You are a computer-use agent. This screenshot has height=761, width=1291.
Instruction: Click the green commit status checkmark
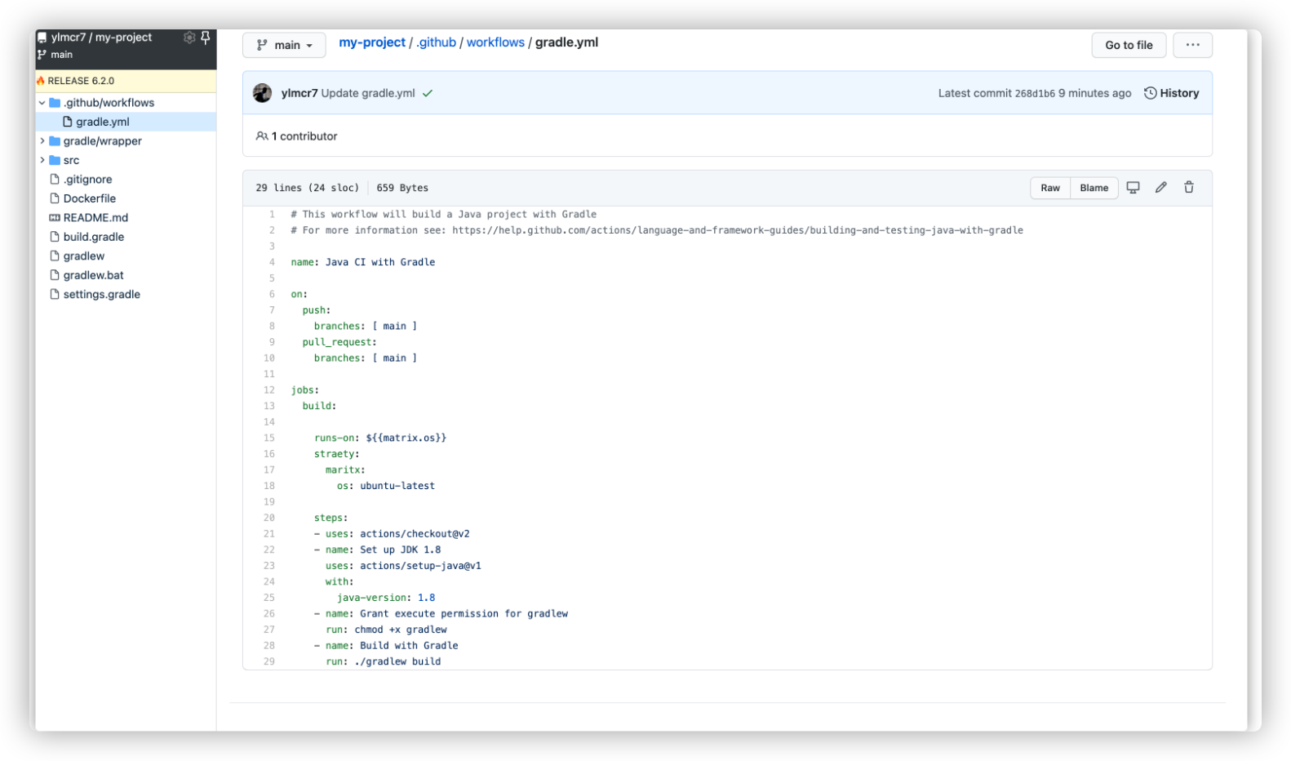tap(428, 93)
